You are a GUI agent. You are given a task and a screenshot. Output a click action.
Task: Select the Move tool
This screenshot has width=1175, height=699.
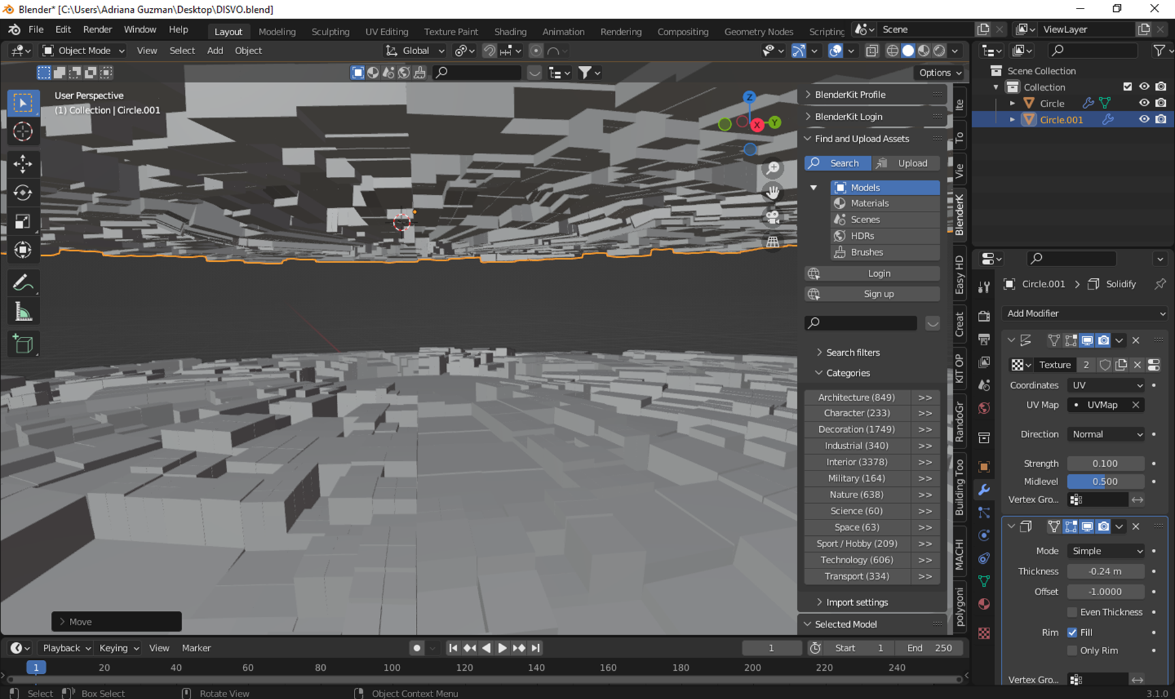(x=23, y=164)
